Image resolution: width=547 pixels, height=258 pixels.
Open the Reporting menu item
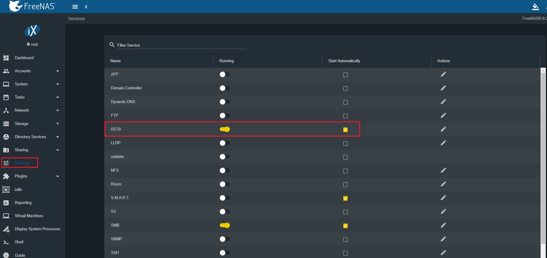click(23, 202)
